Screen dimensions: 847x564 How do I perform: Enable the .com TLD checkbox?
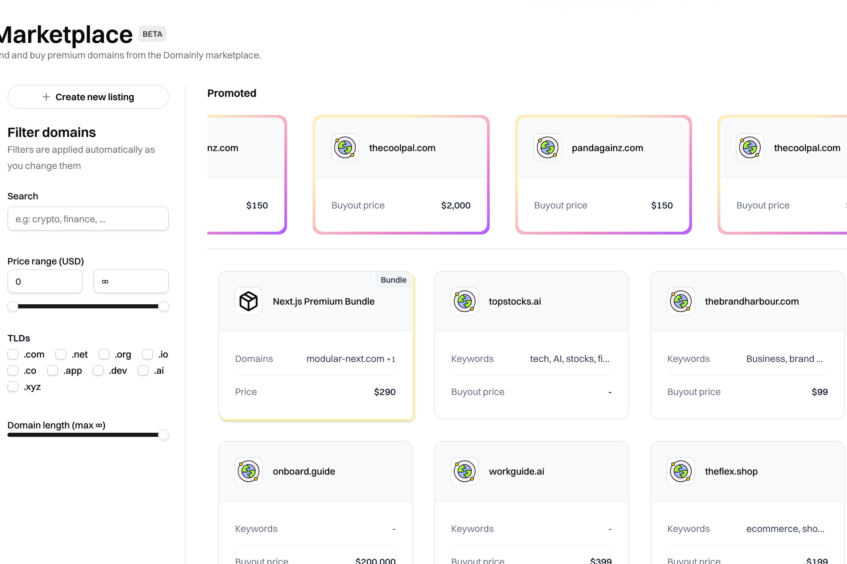click(x=13, y=355)
